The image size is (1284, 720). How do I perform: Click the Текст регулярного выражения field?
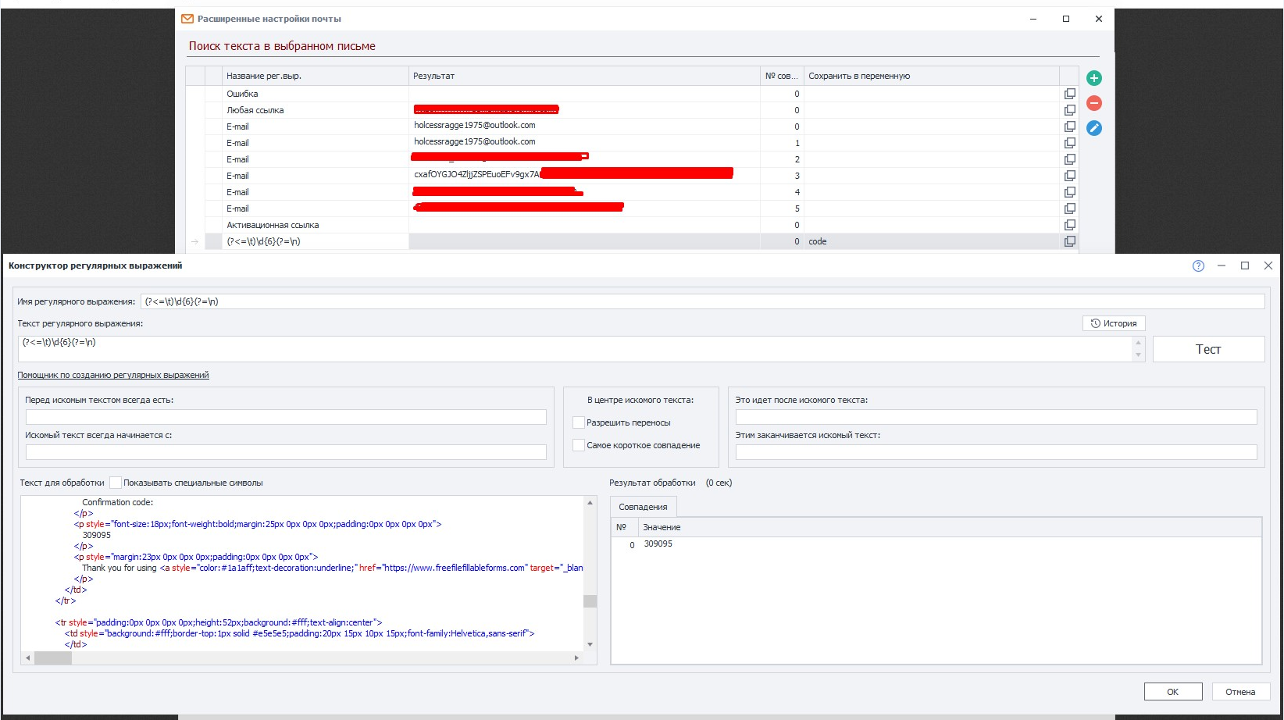[x=575, y=349]
